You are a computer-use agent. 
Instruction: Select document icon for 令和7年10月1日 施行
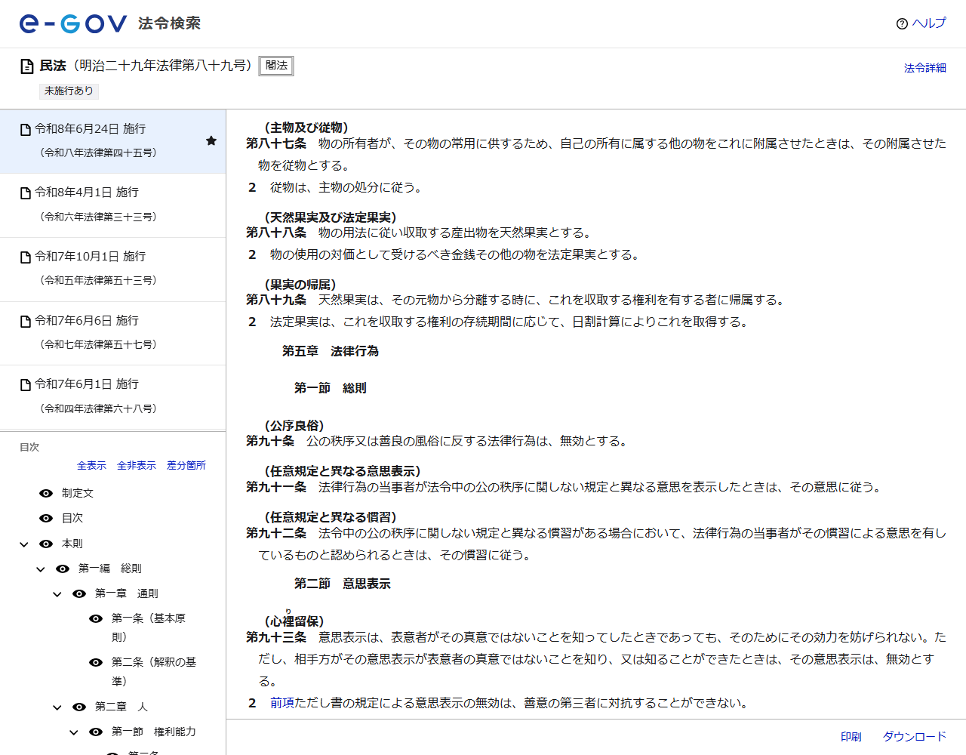[26, 257]
